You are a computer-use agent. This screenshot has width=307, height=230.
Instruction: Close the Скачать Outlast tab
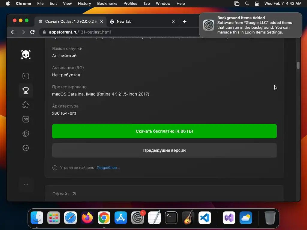[x=102, y=22]
